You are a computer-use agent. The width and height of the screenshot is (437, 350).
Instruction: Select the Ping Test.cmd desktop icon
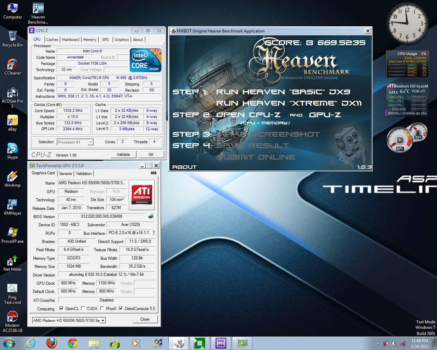click(x=13, y=294)
